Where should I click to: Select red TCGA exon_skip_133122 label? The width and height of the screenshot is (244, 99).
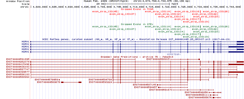tap(204, 14)
